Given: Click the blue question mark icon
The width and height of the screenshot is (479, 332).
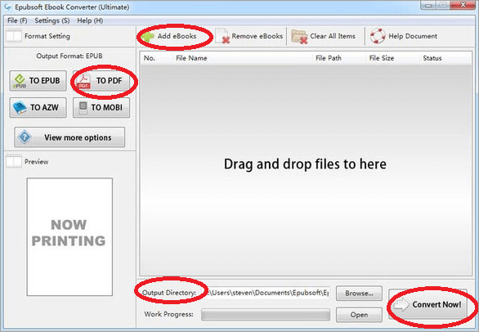Looking at the screenshot, I should (x=25, y=137).
